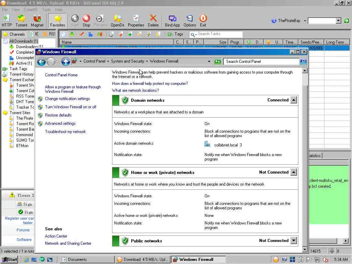352x264 pixels.
Task: Open the File menu in BitComet
Action: coord(5,9)
